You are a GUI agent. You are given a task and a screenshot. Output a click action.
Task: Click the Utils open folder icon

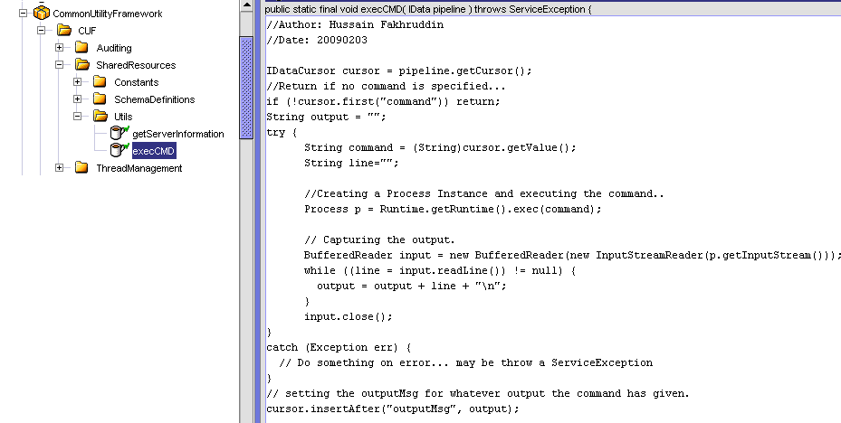(x=100, y=117)
